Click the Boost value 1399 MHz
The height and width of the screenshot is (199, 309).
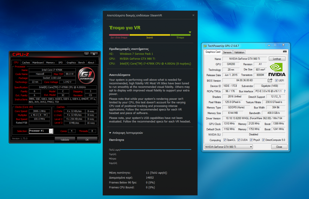[279, 124]
